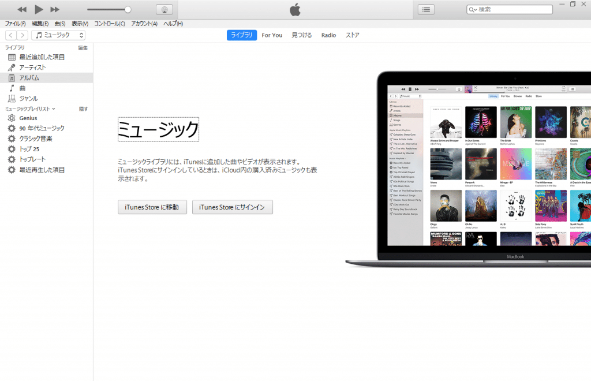Click the Apple logo in display area

click(295, 9)
